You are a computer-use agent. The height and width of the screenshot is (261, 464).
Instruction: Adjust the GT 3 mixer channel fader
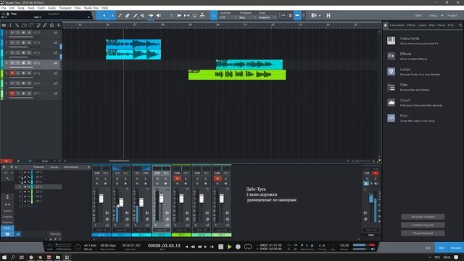(121, 202)
